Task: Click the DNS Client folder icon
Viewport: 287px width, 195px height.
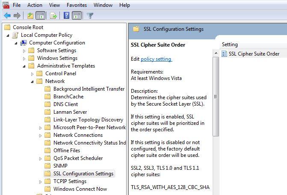Action: pos(47,104)
